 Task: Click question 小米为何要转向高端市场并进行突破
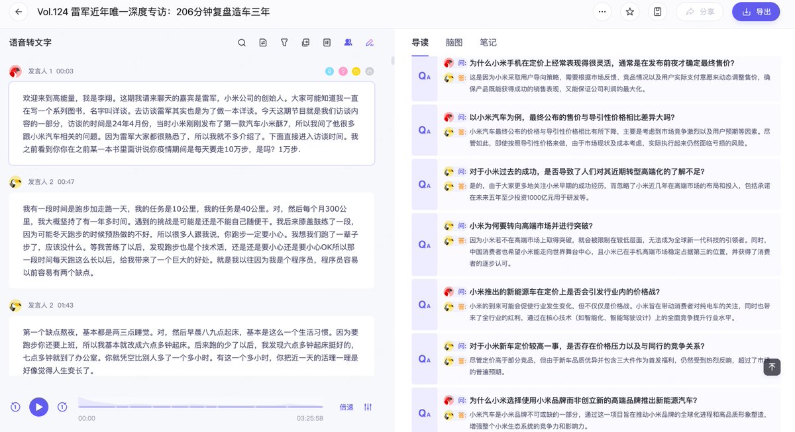point(531,226)
